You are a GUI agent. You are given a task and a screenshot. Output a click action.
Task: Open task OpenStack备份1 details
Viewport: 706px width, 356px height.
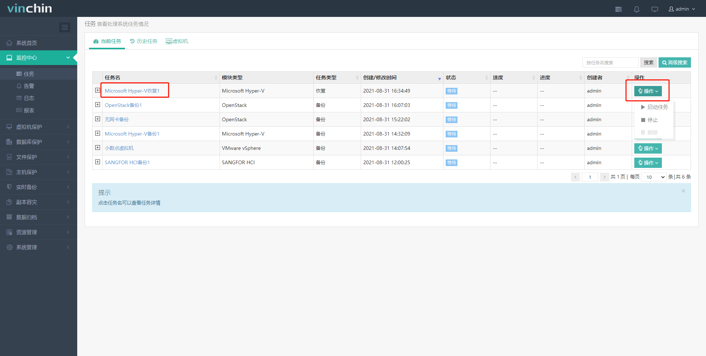coord(123,105)
